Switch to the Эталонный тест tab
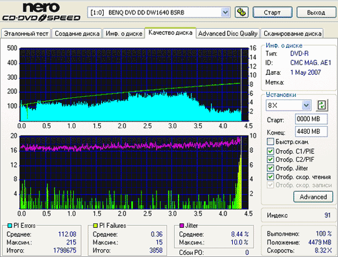 pyautogui.click(x=26, y=34)
